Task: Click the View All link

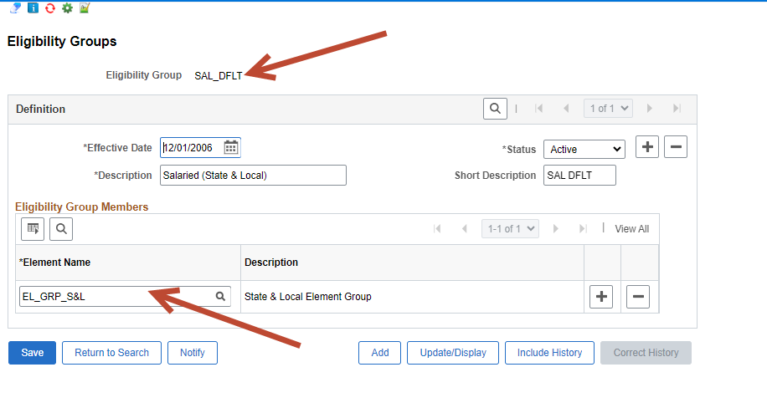Action: point(632,229)
